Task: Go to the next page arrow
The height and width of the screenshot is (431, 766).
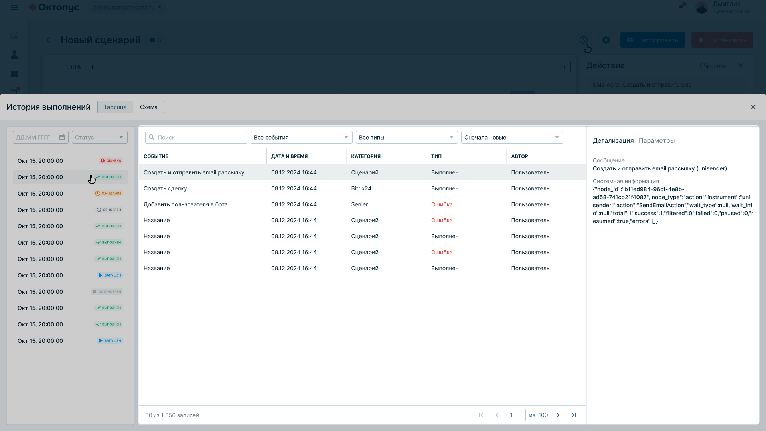Action: 558,415
